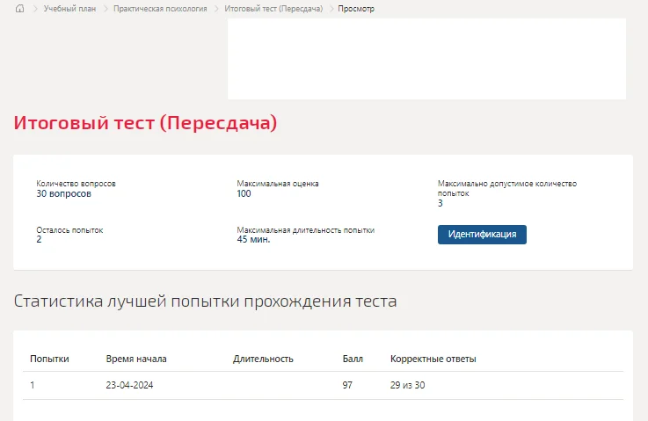Select the Просмотр breadcrumb item
Screen dimensions: 648x421
coord(356,9)
